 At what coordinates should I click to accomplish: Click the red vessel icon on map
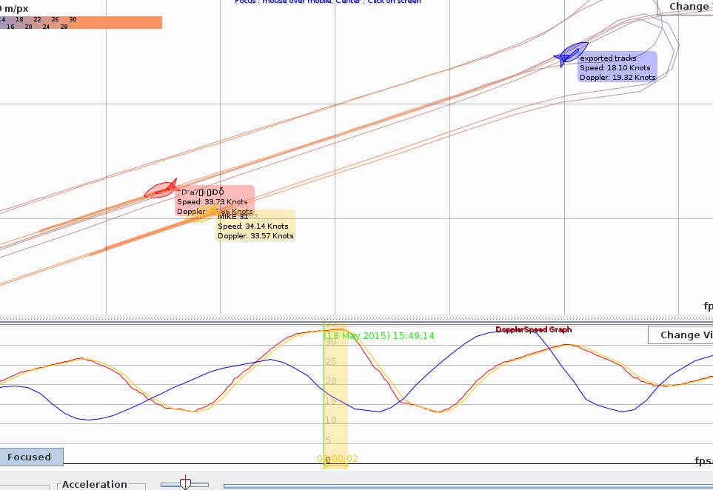(x=160, y=189)
